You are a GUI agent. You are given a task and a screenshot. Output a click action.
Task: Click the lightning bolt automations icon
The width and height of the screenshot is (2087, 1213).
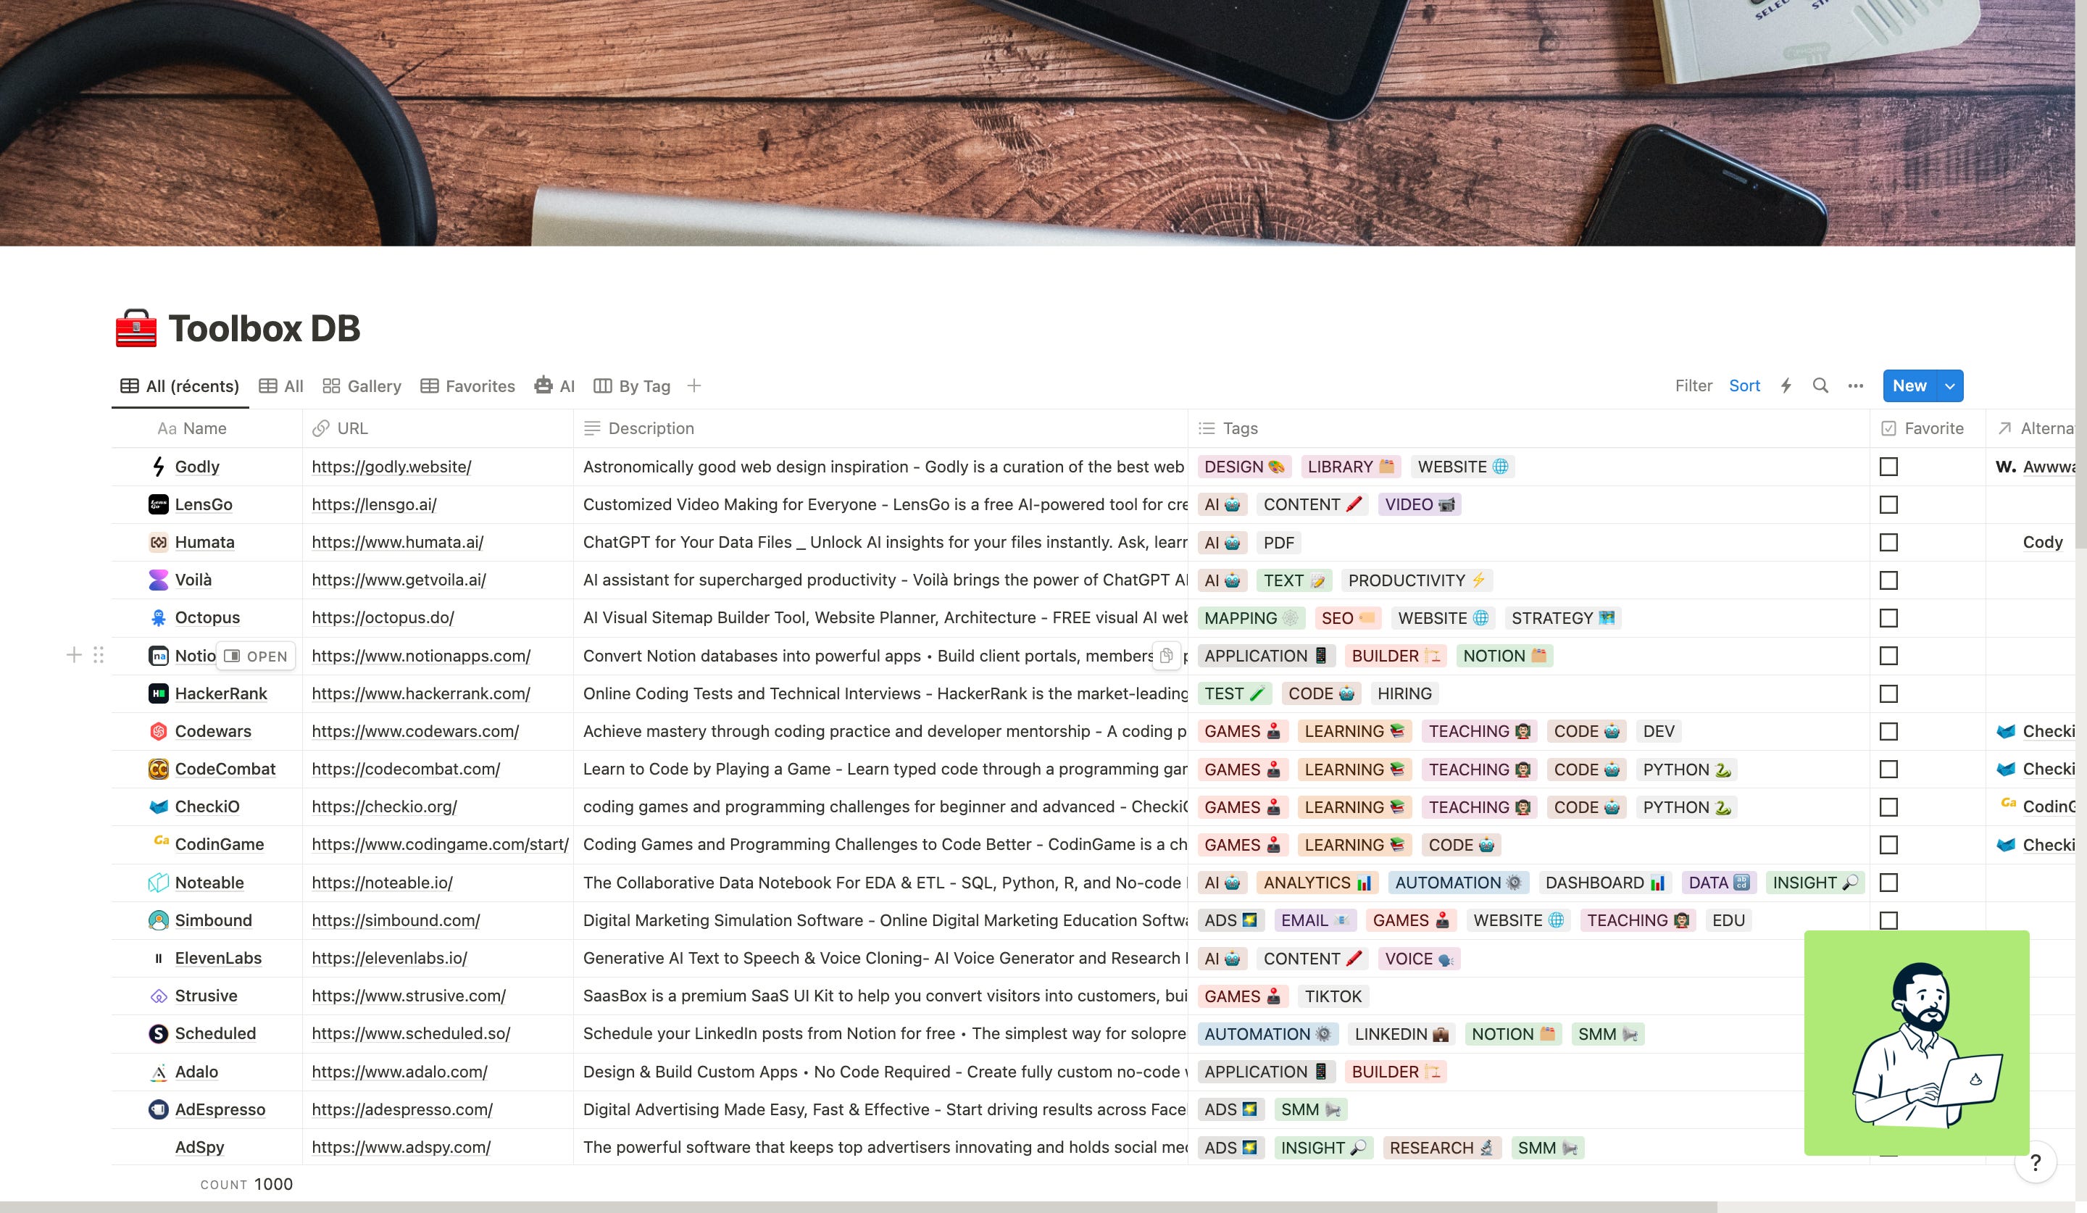point(1786,385)
